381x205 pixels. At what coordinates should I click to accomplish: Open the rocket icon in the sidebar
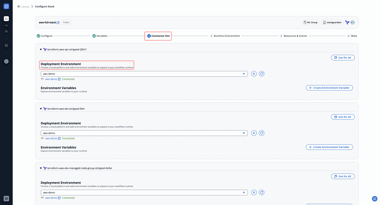point(6,61)
